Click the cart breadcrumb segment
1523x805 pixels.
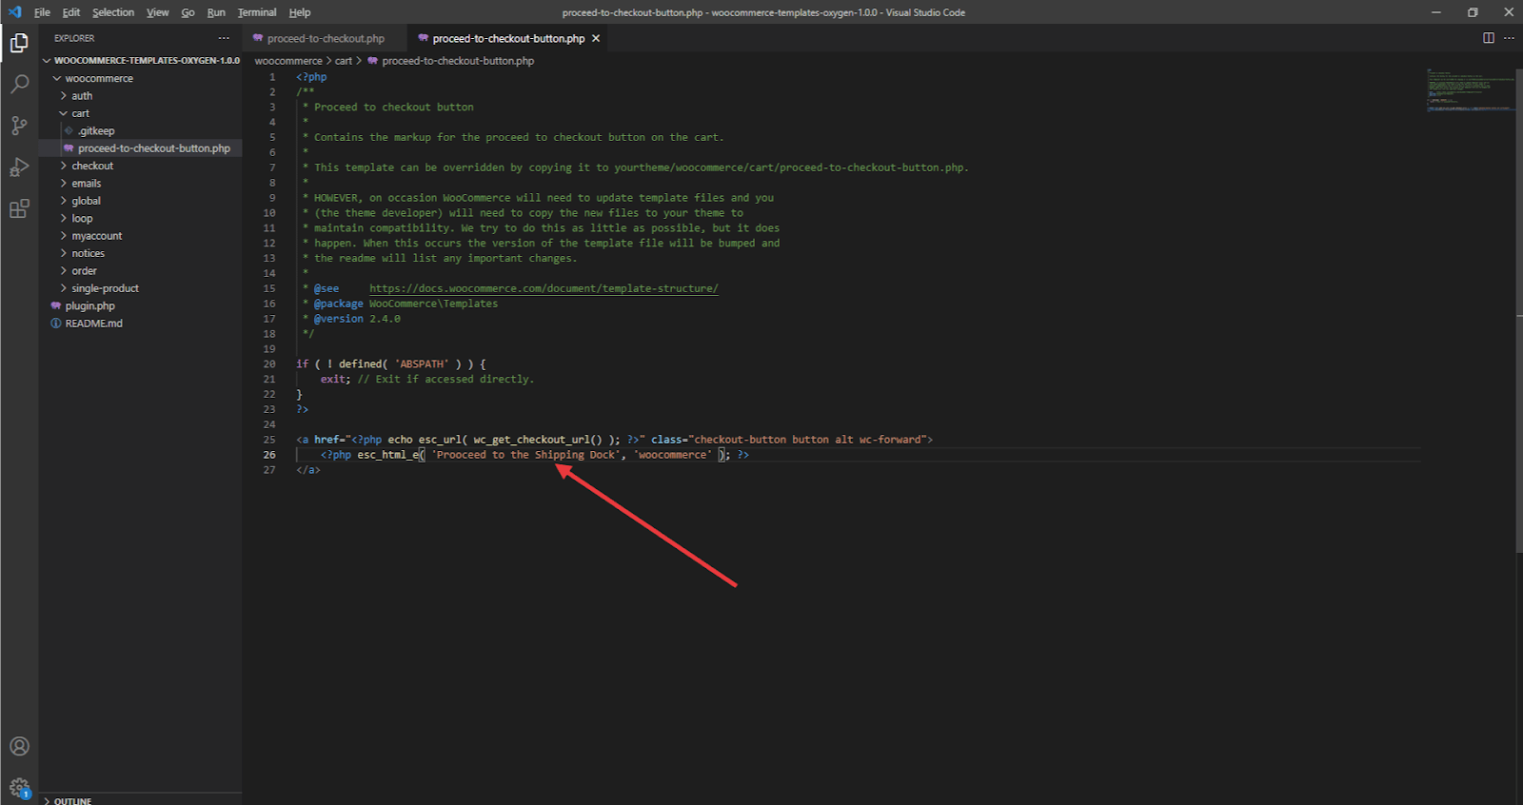tap(344, 61)
